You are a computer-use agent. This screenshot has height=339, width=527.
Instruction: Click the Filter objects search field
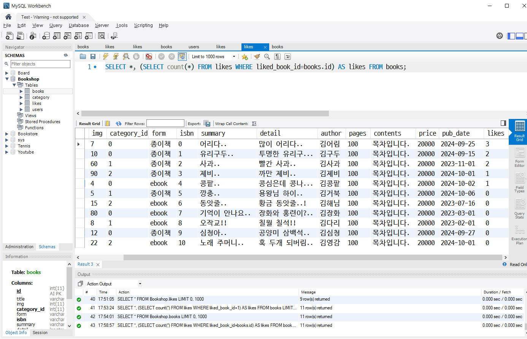tap(40, 64)
